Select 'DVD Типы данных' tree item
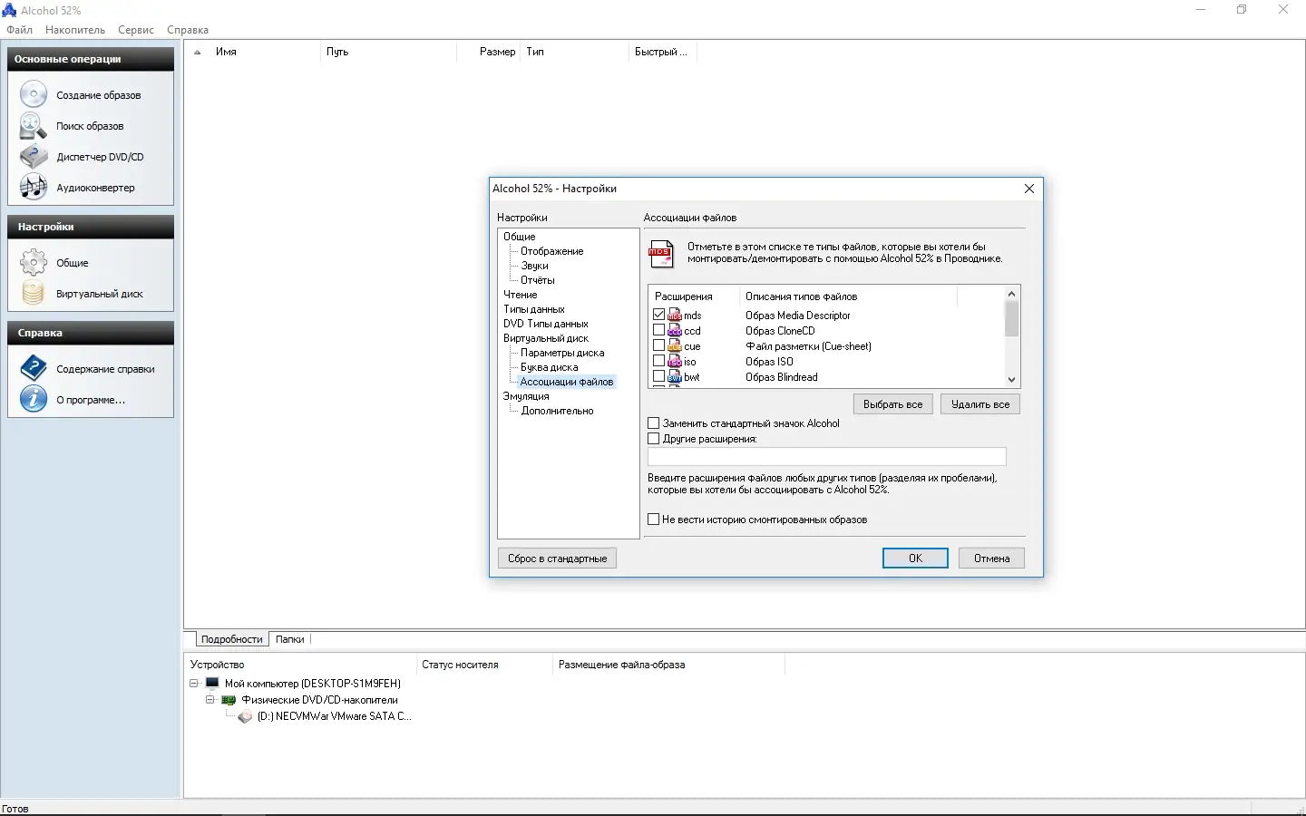 coord(546,324)
